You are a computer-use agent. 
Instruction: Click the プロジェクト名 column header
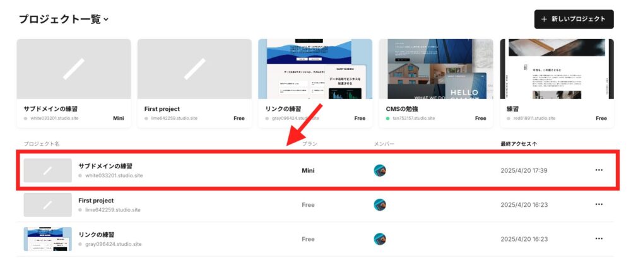pos(42,144)
